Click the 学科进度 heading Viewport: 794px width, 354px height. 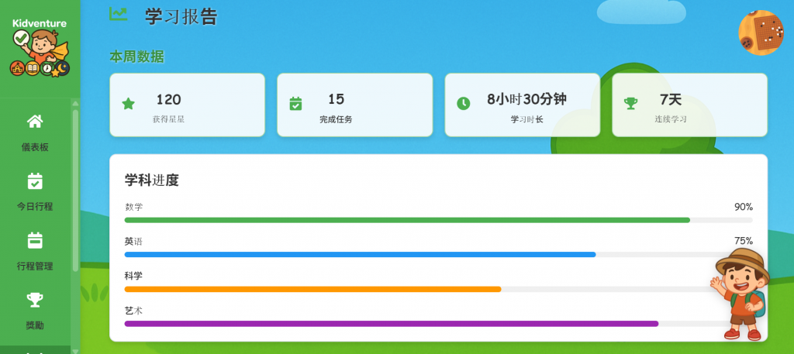[152, 180]
